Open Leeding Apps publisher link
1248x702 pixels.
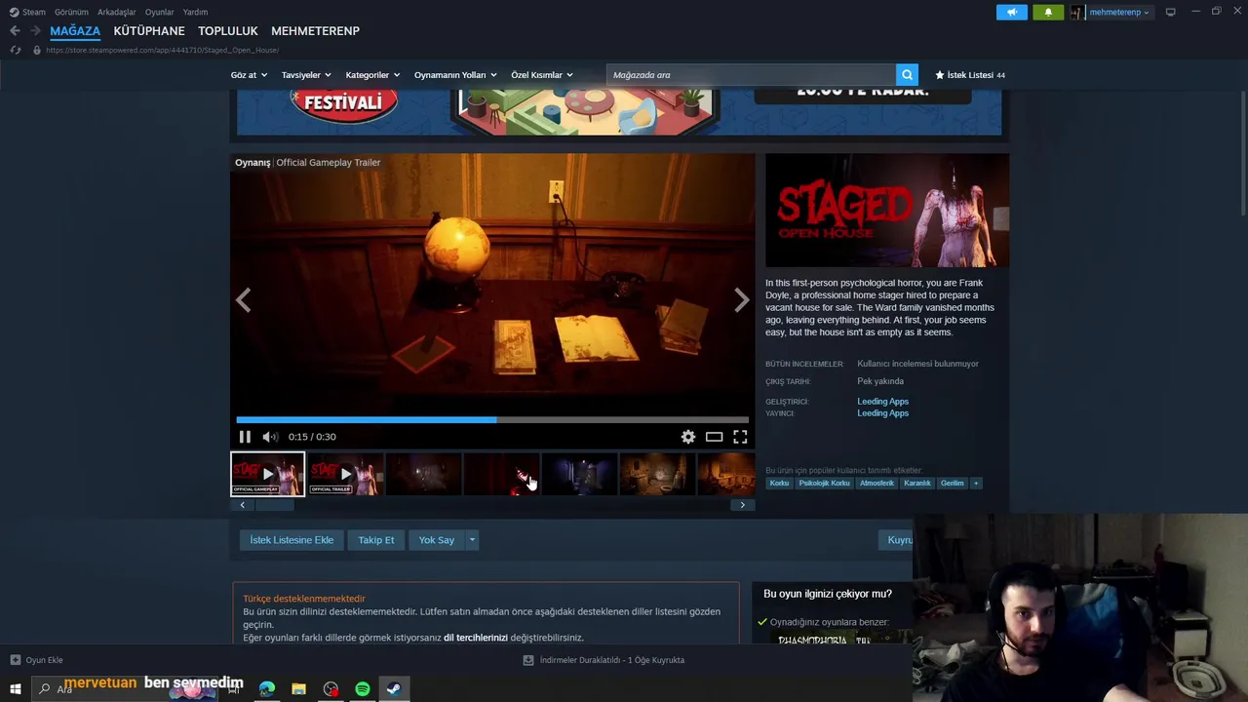(882, 413)
